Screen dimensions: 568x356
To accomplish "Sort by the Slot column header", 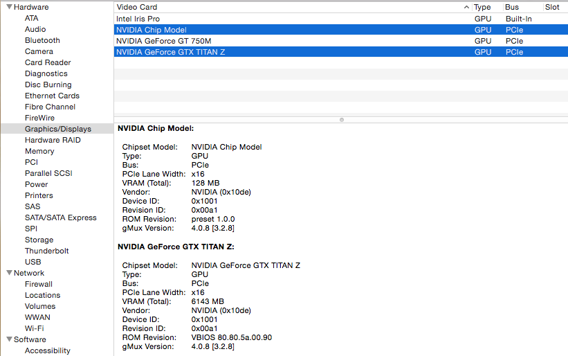I will point(552,7).
